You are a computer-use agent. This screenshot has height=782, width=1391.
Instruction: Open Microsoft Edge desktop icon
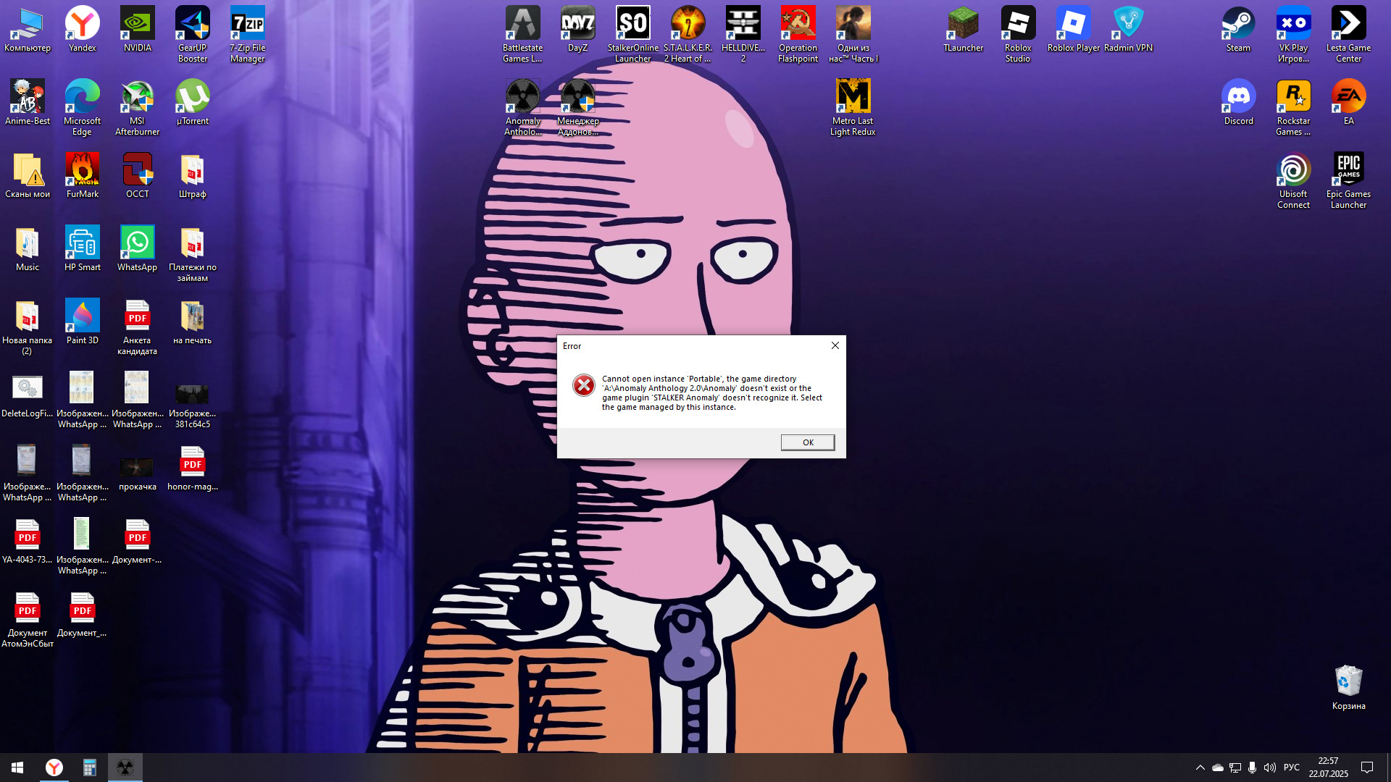coord(83,107)
